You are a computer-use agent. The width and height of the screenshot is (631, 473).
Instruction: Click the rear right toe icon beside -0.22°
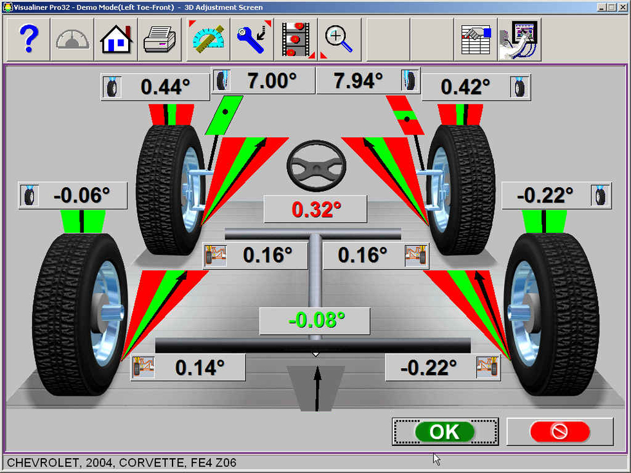(487, 367)
